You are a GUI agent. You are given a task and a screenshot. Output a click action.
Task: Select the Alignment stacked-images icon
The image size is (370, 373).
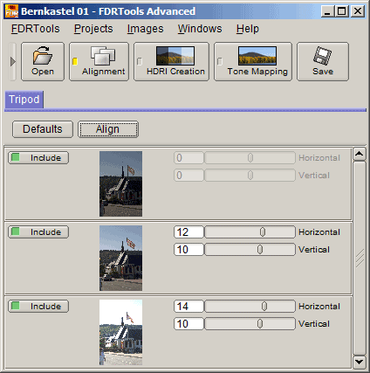pyautogui.click(x=103, y=55)
